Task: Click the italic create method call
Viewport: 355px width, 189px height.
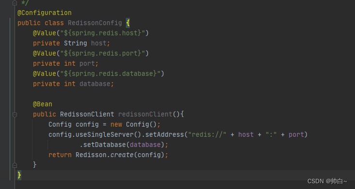Action: click(122, 155)
